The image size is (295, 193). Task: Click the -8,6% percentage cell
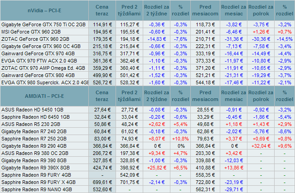(x=285, y=131)
